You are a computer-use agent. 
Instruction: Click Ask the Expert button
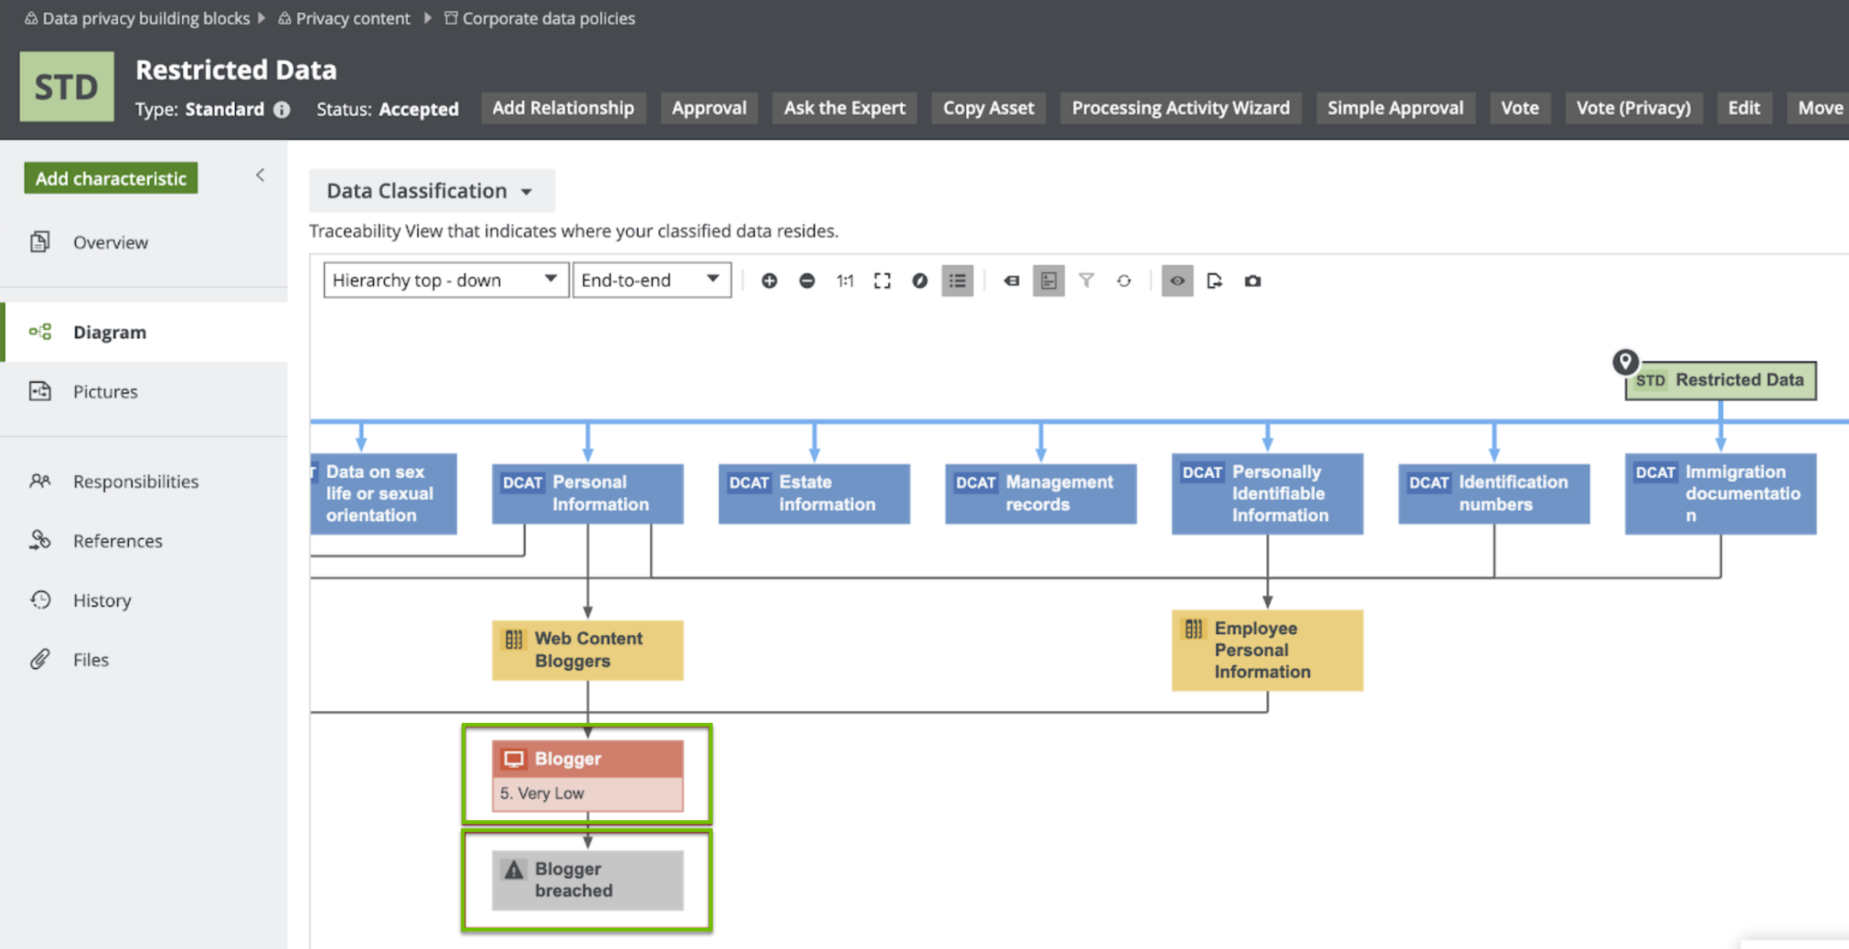point(844,108)
